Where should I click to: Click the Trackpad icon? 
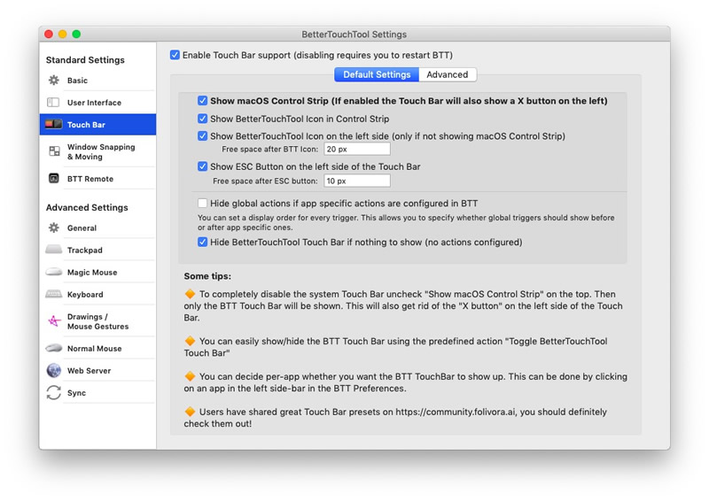54,250
